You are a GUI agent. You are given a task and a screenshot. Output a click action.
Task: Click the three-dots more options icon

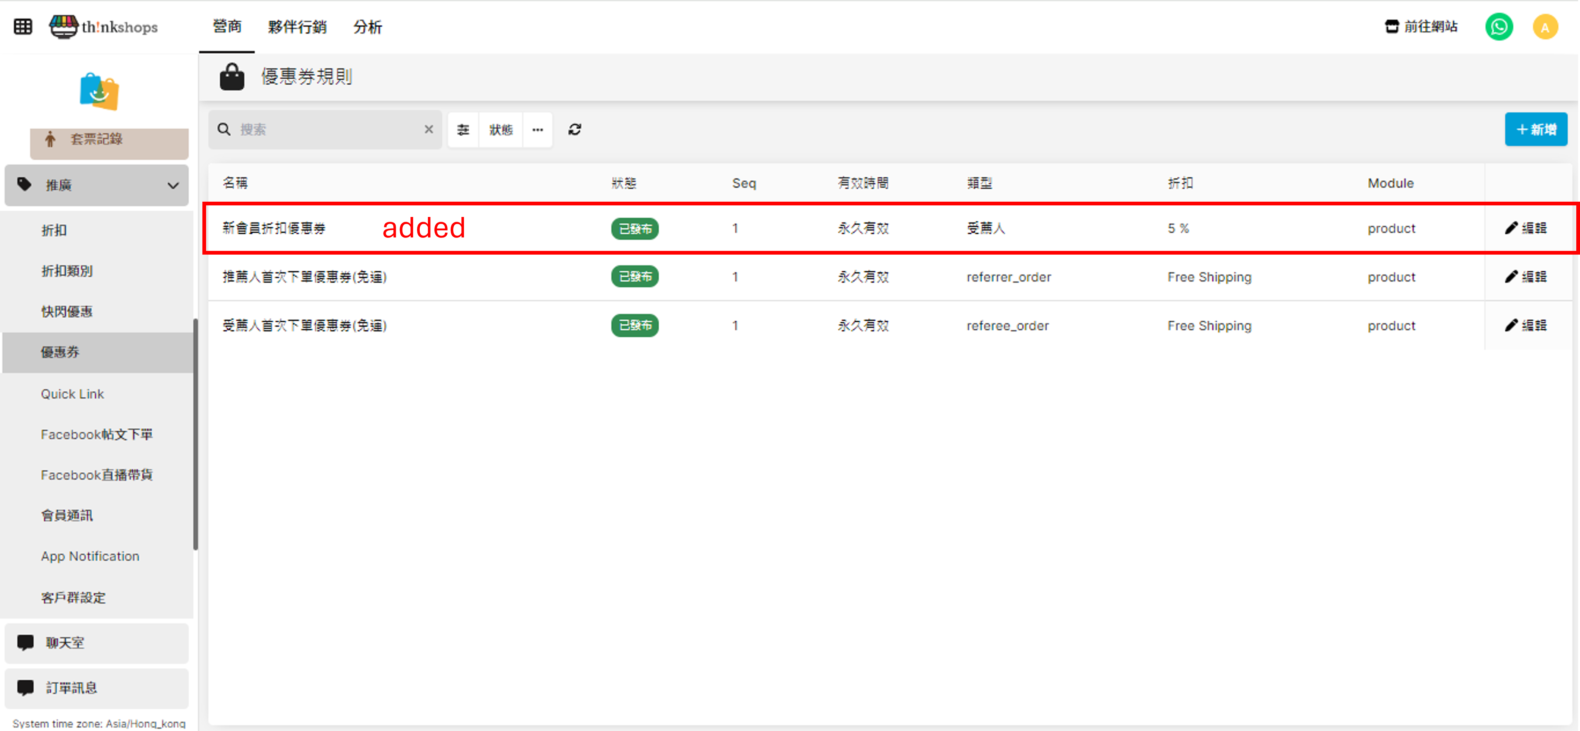click(537, 129)
